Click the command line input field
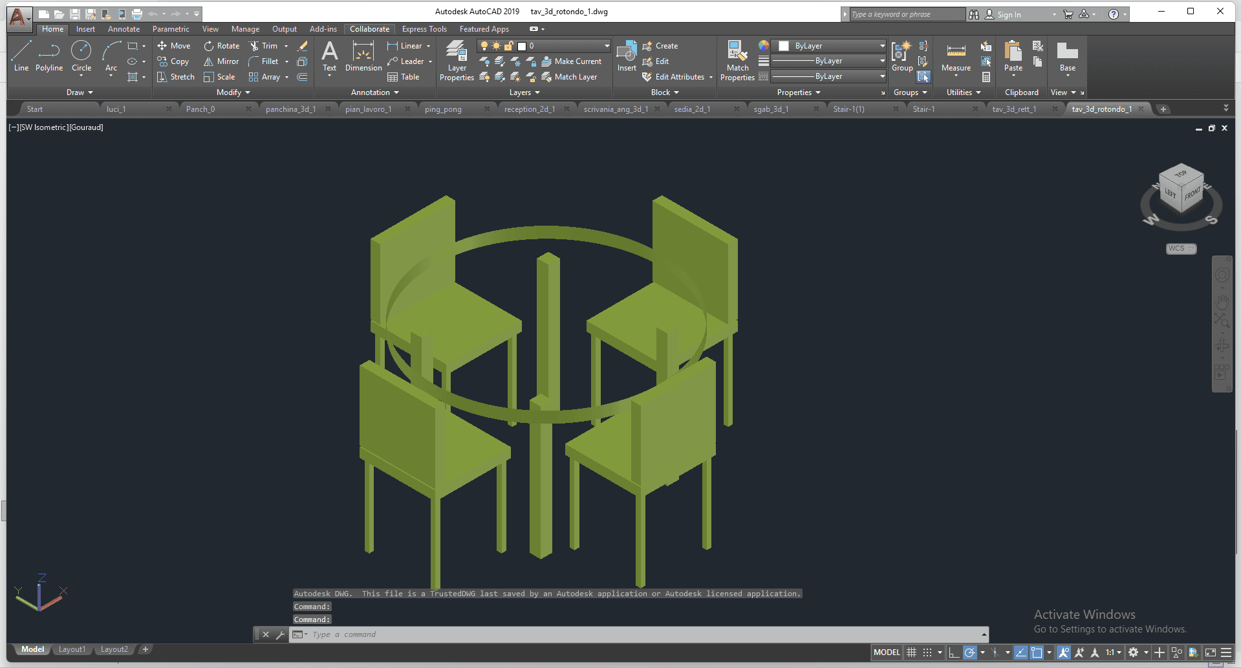 (640, 634)
